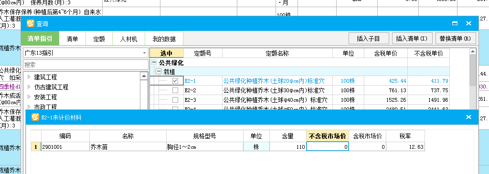Click the 选中 column header
Image resolution: width=489 pixels, height=174 pixels.
point(167,53)
